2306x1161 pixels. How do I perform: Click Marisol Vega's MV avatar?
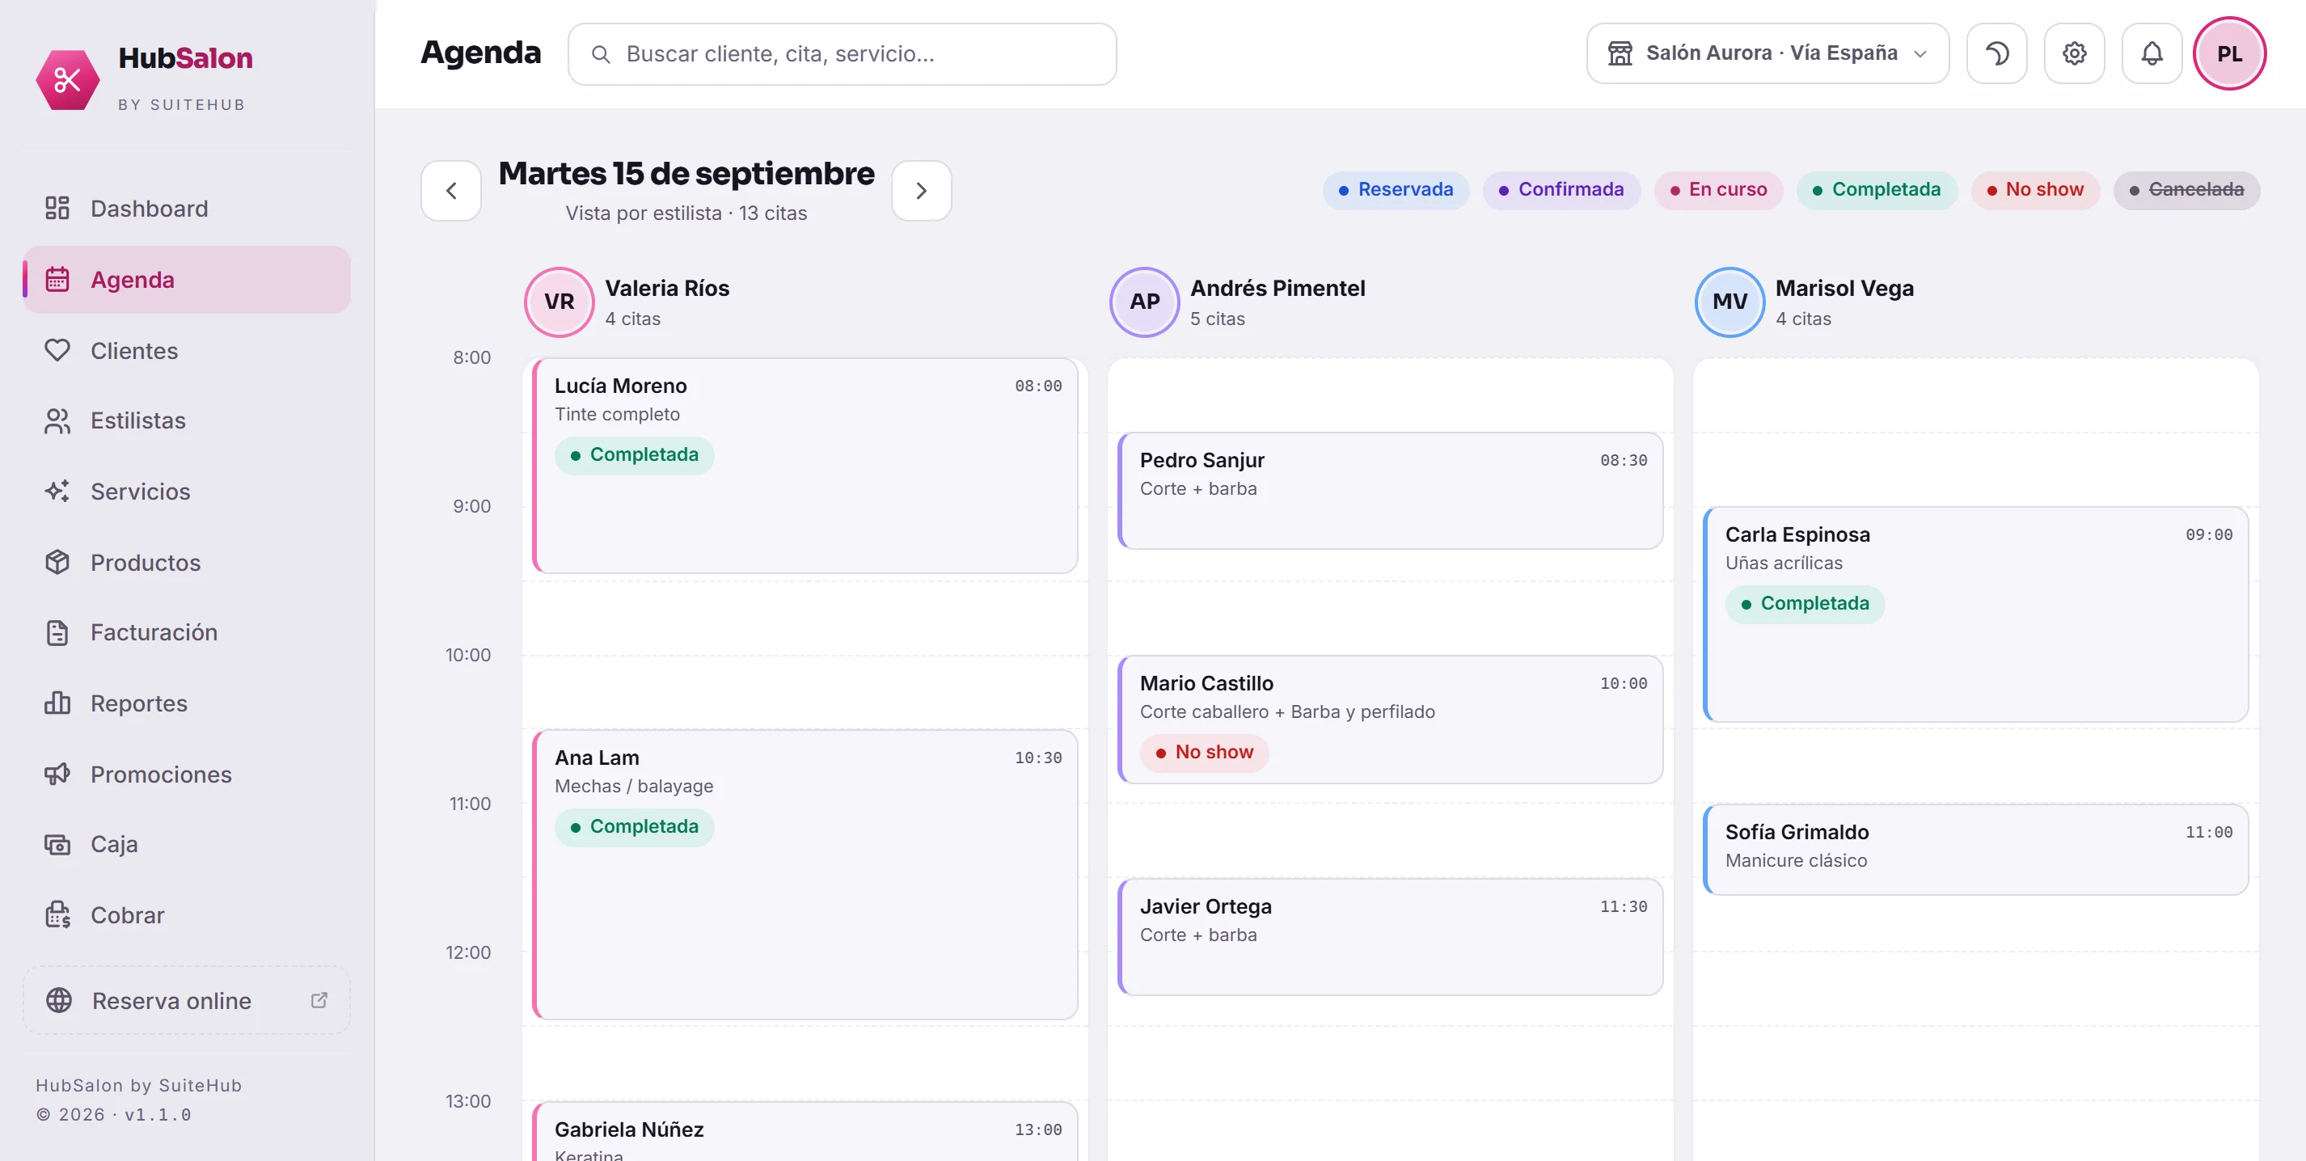click(1729, 302)
